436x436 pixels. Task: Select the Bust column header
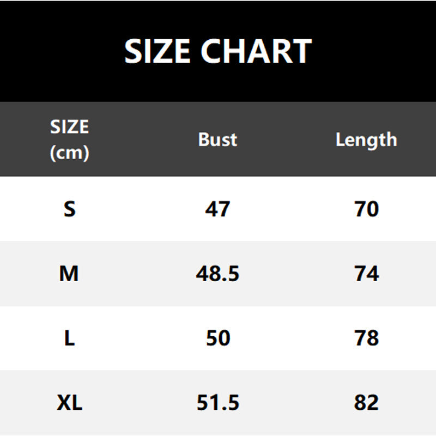click(217, 140)
